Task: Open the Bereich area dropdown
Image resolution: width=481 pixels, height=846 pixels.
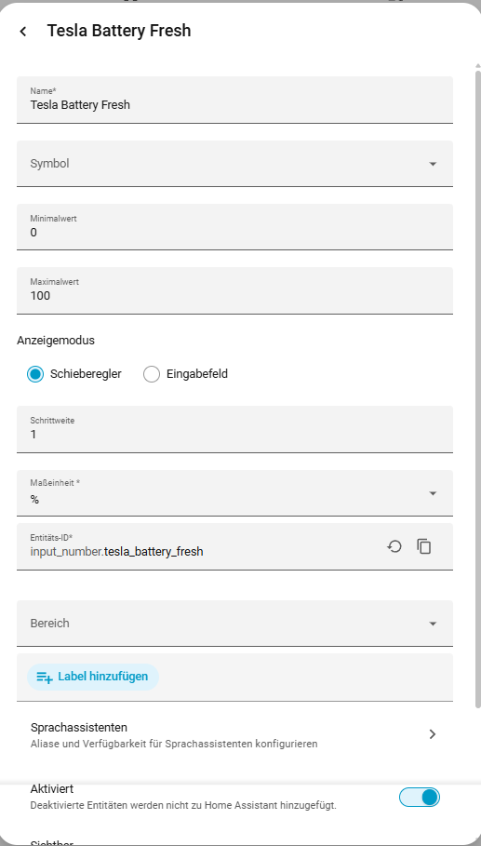Action: coord(433,624)
